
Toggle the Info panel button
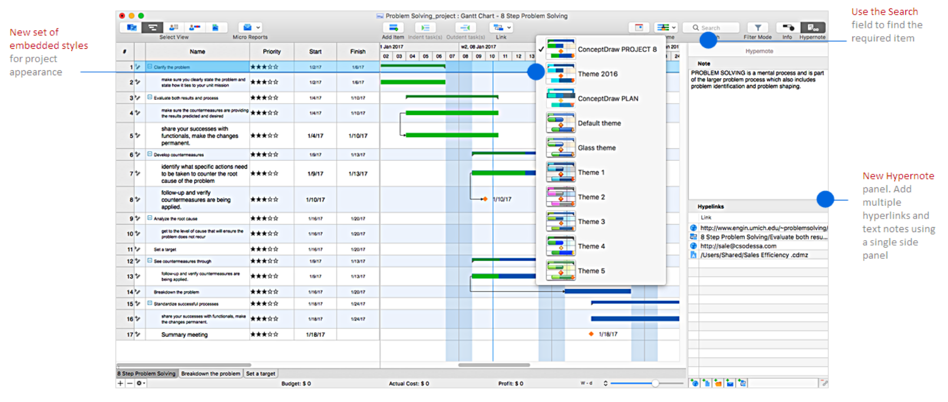(x=788, y=27)
